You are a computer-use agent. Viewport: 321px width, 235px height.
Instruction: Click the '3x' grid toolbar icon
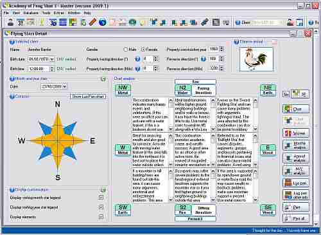[x=53, y=22]
